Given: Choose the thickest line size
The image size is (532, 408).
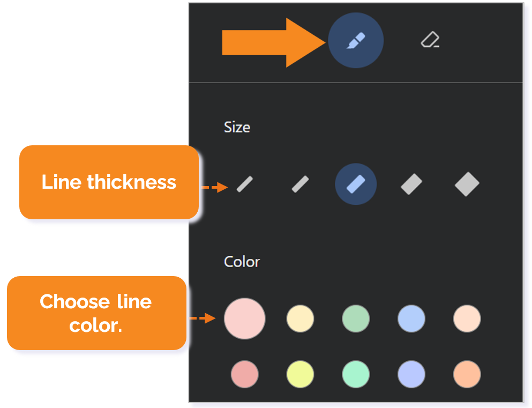Looking at the screenshot, I should (x=467, y=184).
